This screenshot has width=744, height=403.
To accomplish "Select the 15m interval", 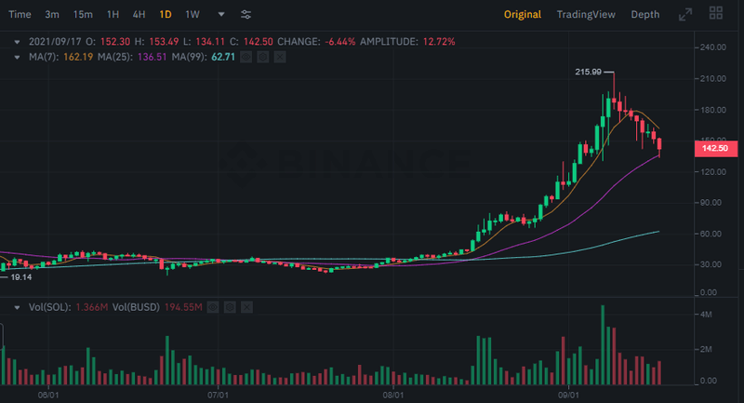I will pyautogui.click(x=83, y=15).
